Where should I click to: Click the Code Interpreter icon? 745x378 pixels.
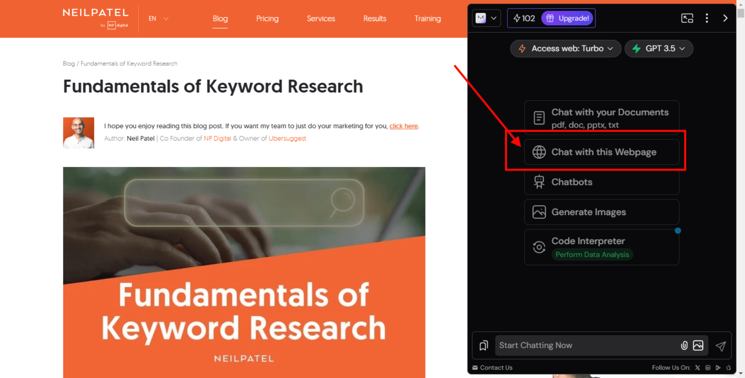click(539, 247)
